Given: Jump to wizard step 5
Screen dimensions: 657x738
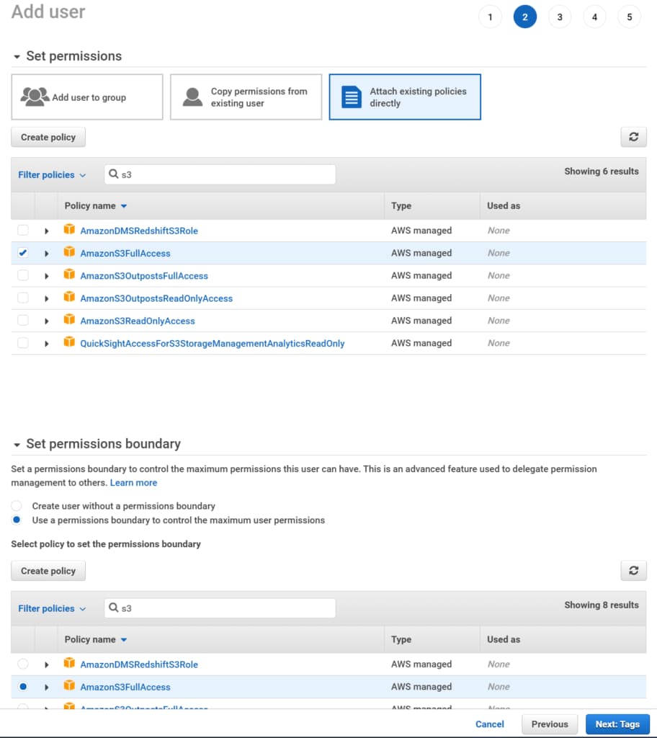Looking at the screenshot, I should 629,17.
